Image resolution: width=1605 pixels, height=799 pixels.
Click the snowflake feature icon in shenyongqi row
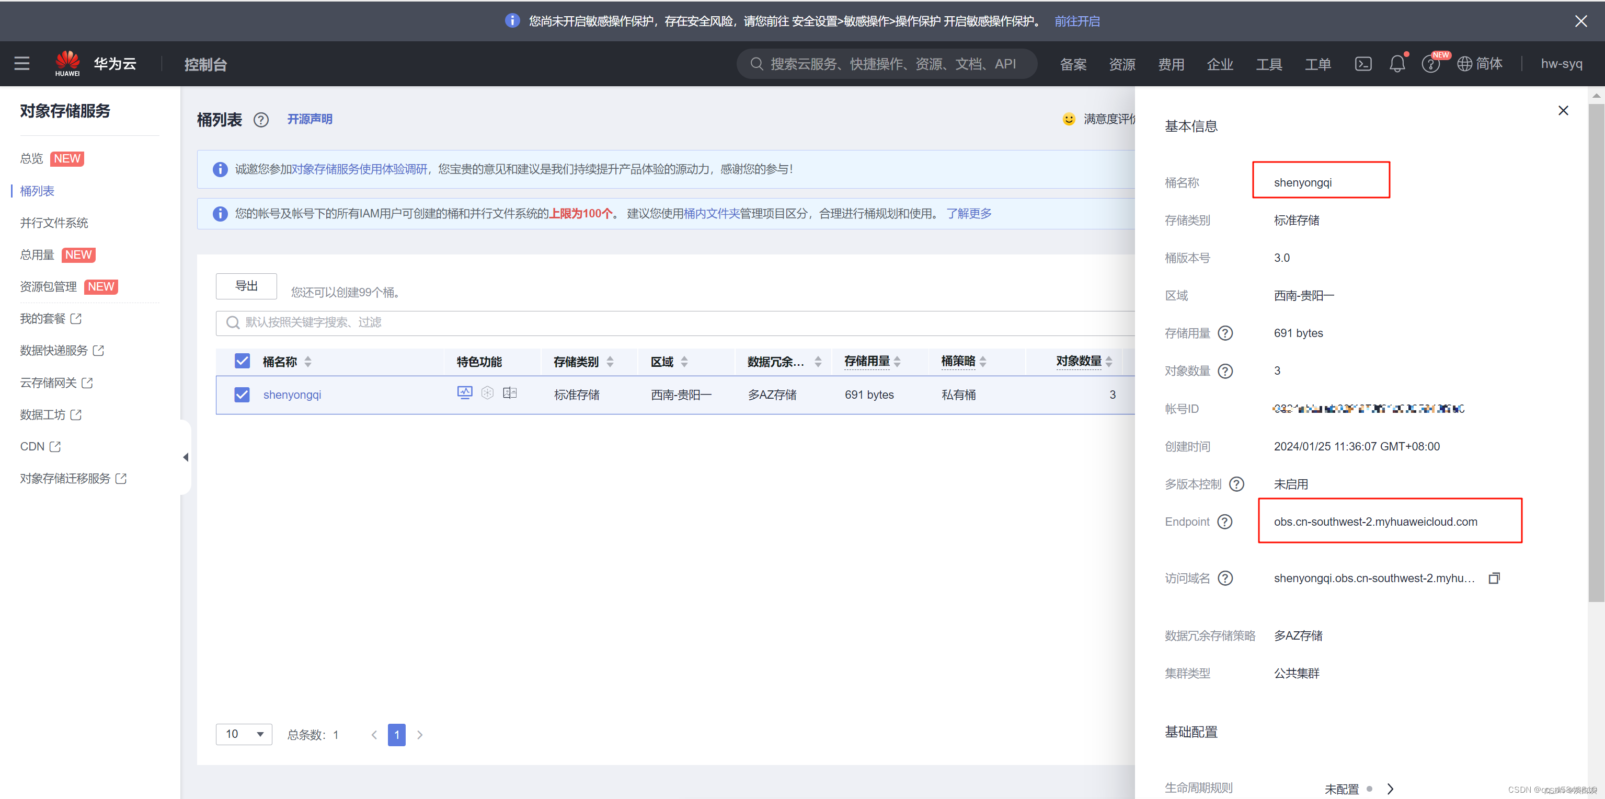487,392
